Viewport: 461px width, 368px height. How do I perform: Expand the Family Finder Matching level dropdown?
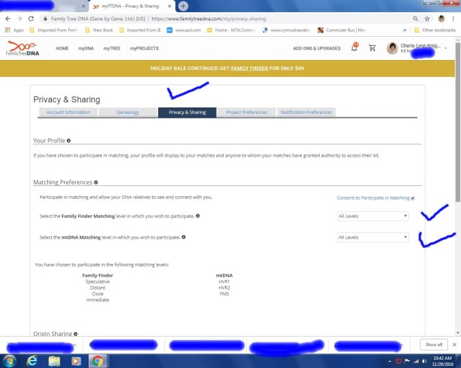[373, 216]
